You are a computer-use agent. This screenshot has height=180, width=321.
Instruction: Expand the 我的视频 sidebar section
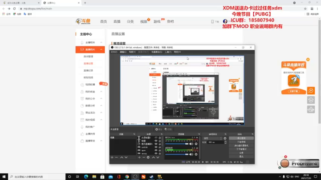click(101, 120)
